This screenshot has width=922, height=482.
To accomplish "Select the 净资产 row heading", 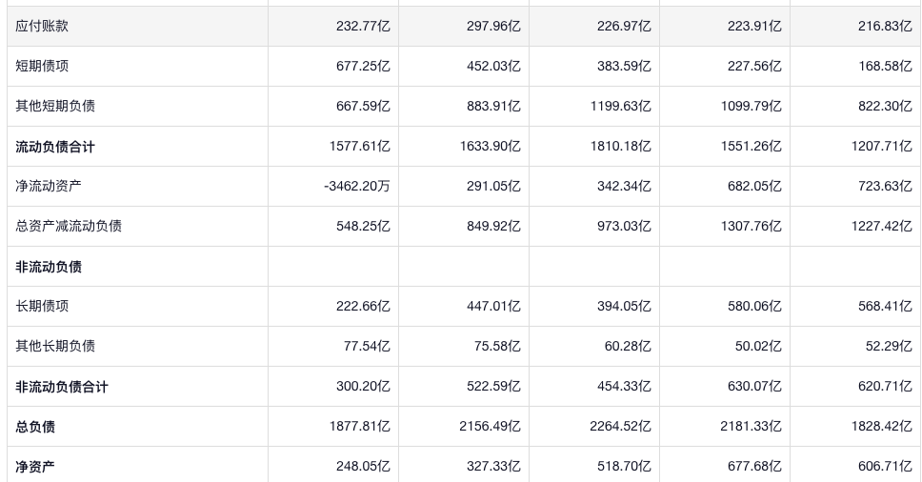I will (35, 467).
